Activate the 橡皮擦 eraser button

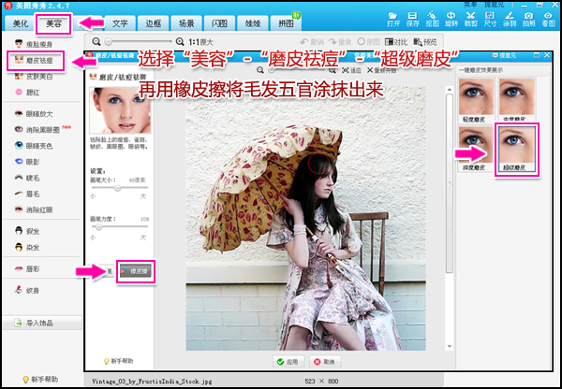(138, 270)
